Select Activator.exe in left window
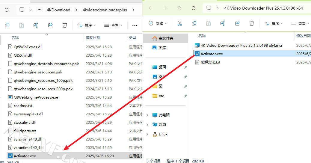 point(74,156)
